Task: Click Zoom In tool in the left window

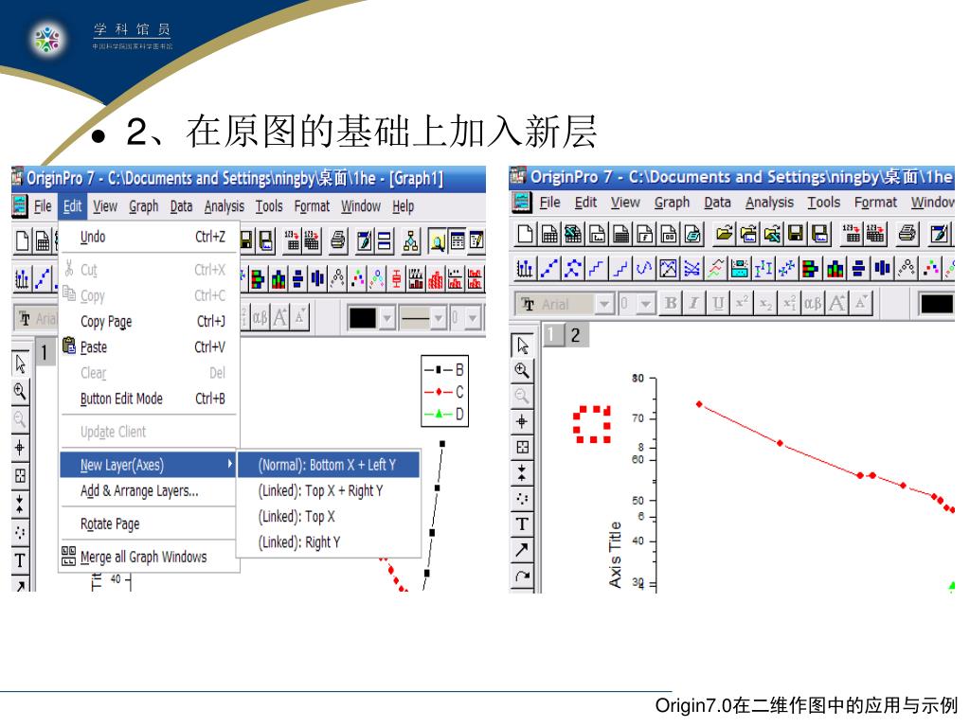Action: point(21,391)
